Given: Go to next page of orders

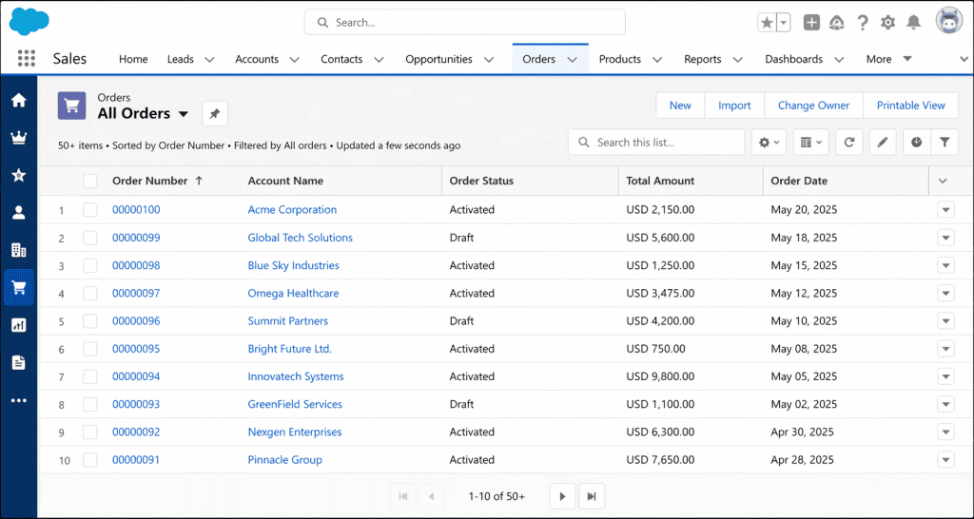Looking at the screenshot, I should [x=563, y=496].
